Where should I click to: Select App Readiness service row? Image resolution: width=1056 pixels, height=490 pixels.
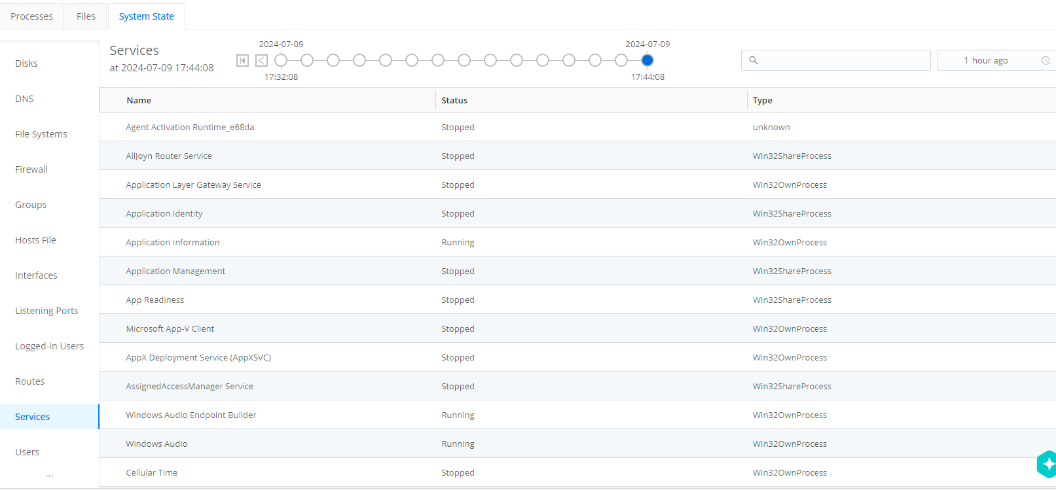point(577,300)
